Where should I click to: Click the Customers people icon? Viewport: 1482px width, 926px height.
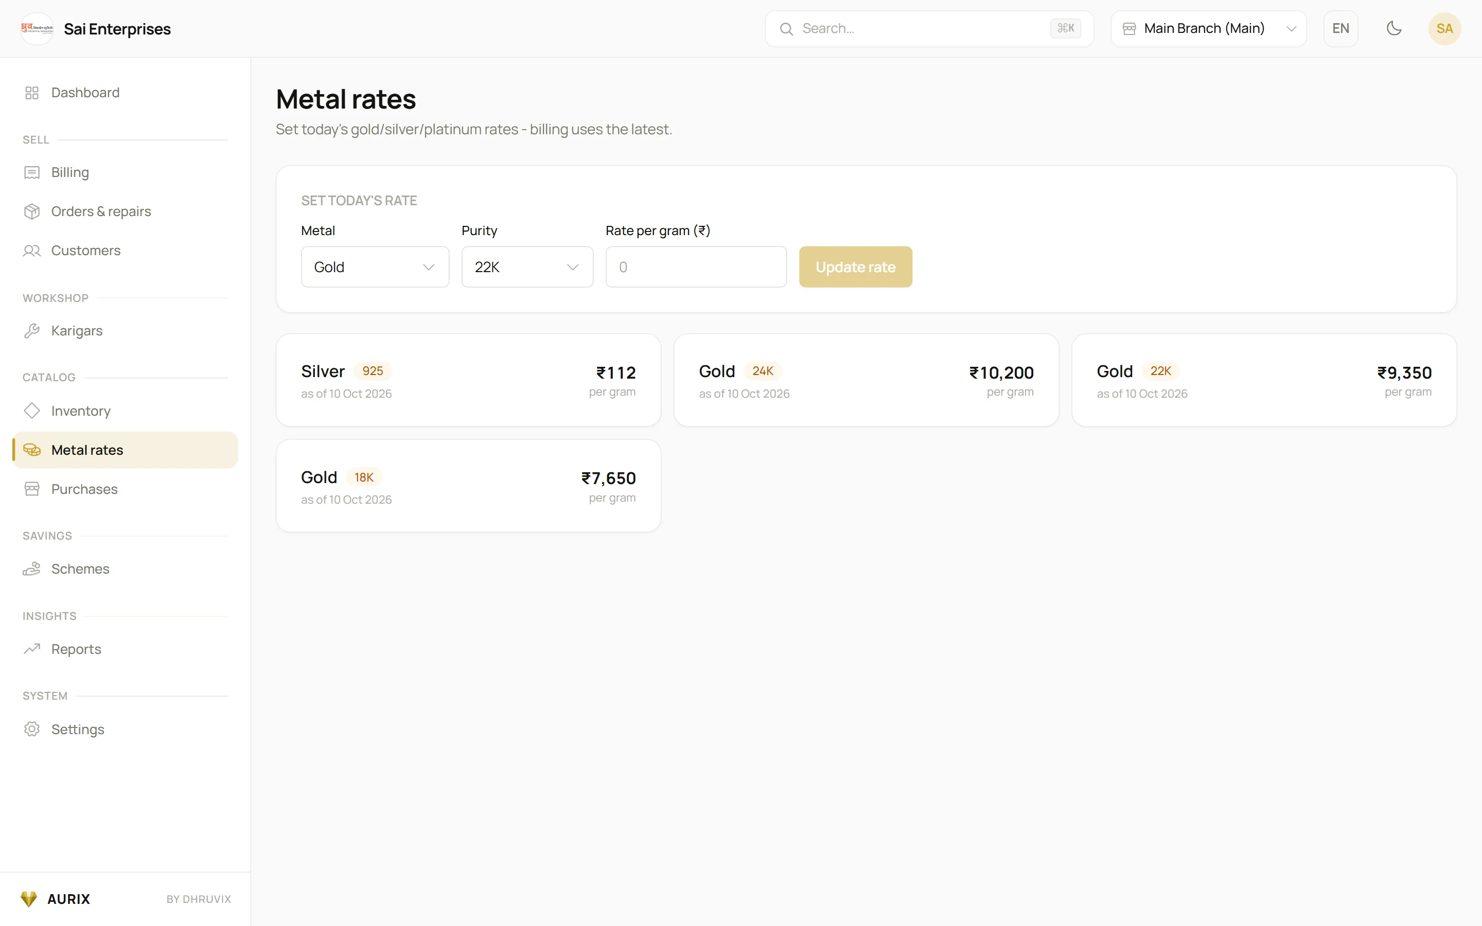click(x=32, y=251)
